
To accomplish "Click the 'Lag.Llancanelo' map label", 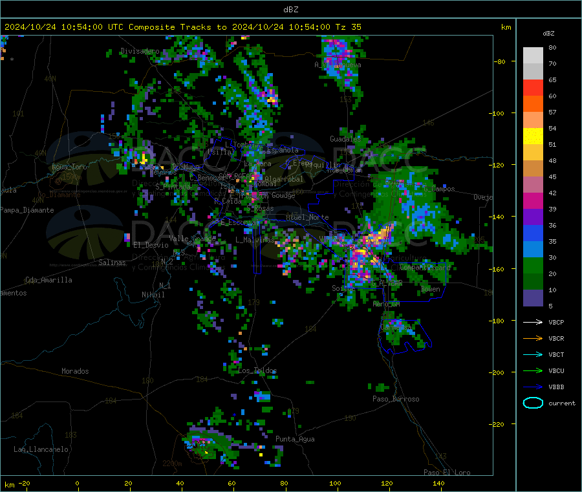I will [x=41, y=449].
